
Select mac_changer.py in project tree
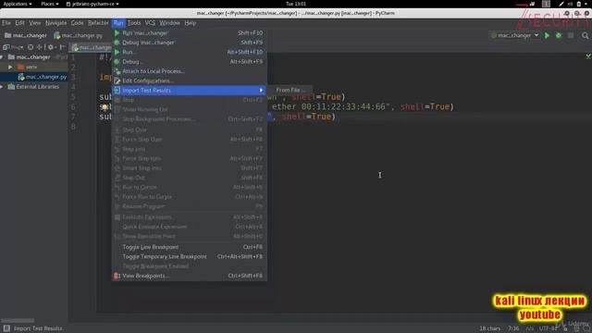pyautogui.click(x=43, y=77)
